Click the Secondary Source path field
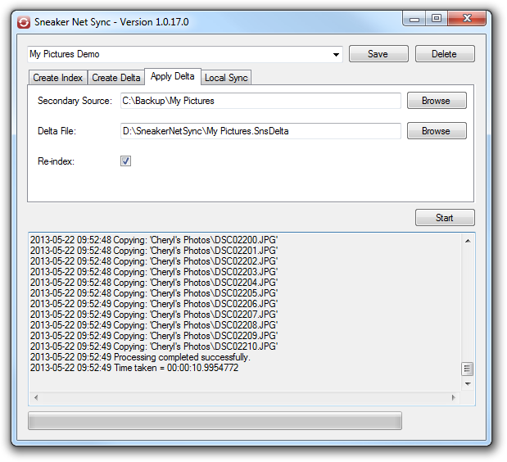The width and height of the screenshot is (507, 462). (x=260, y=101)
